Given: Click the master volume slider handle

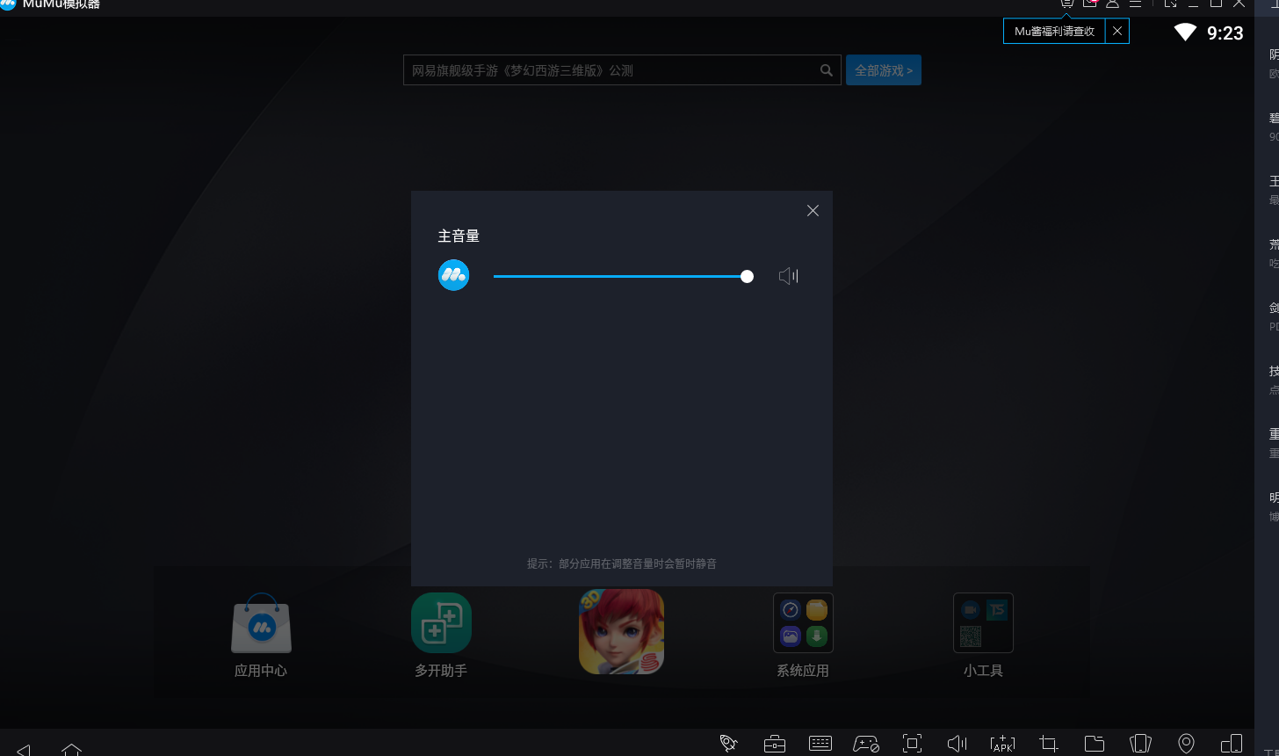Looking at the screenshot, I should click(747, 276).
